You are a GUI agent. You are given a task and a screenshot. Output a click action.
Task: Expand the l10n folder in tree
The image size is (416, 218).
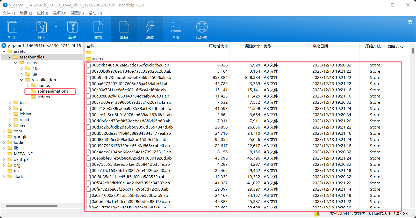[22, 69]
